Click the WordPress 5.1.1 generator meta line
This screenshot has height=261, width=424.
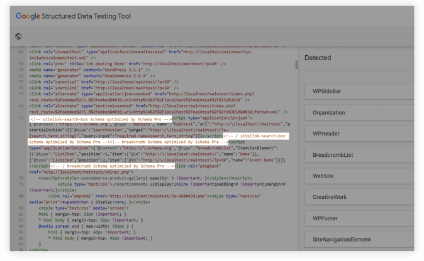[x=89, y=70]
